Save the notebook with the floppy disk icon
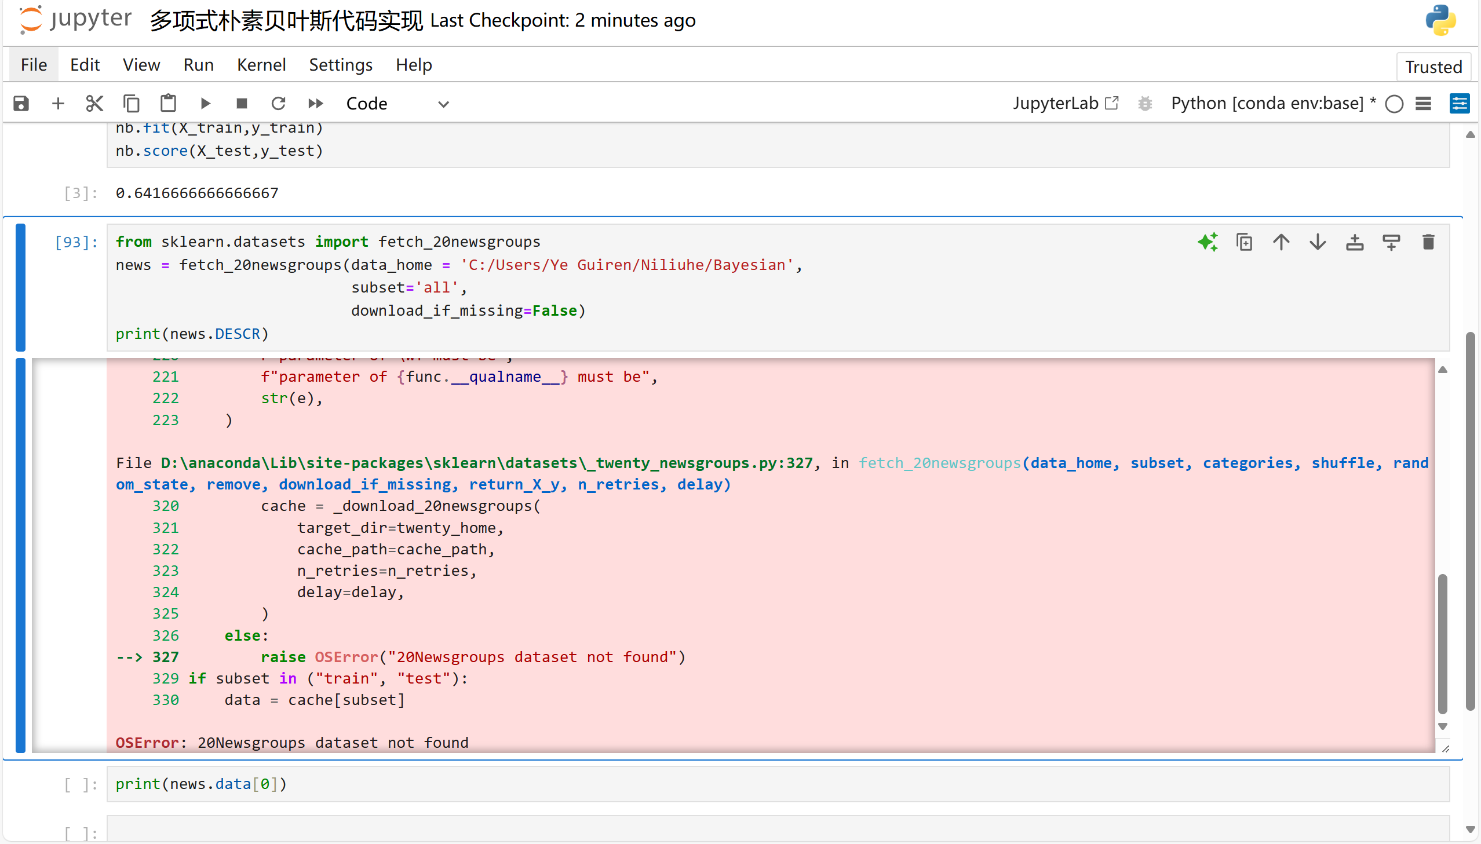The image size is (1481, 844). point(21,104)
